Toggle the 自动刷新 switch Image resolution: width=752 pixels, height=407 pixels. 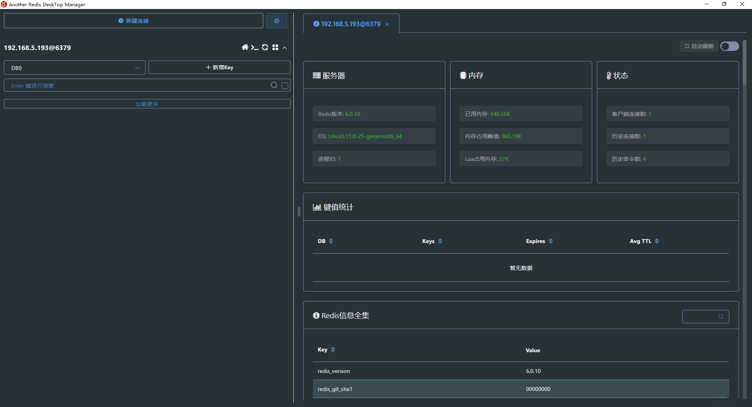pos(730,46)
